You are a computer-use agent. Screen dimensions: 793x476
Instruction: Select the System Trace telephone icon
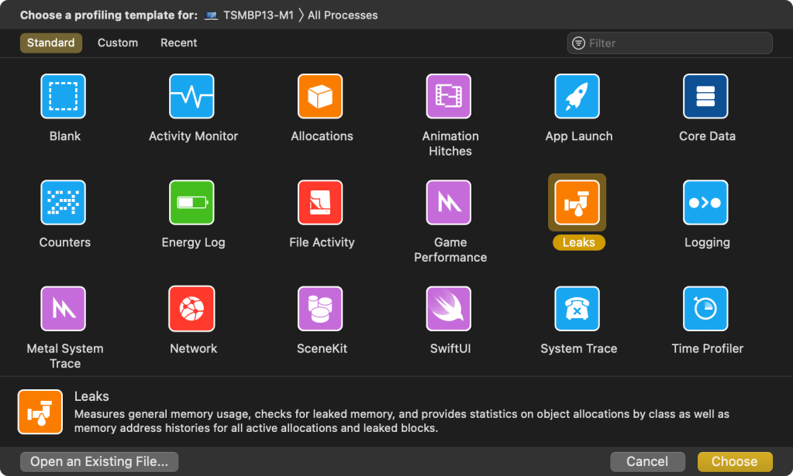(578, 309)
